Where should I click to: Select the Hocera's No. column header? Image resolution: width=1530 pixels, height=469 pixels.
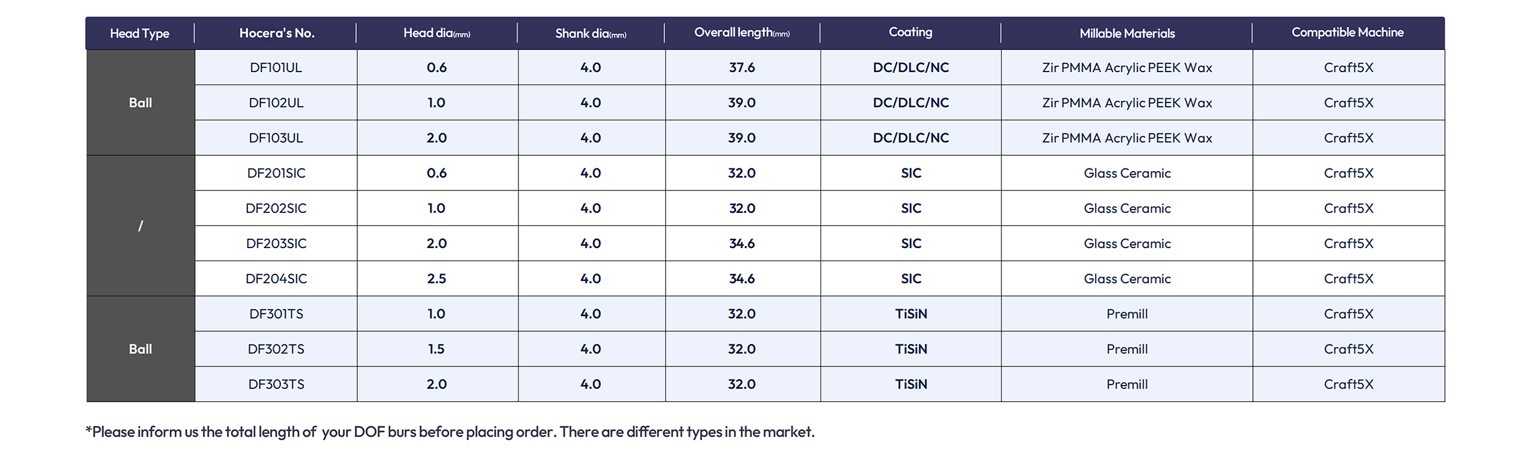click(276, 33)
